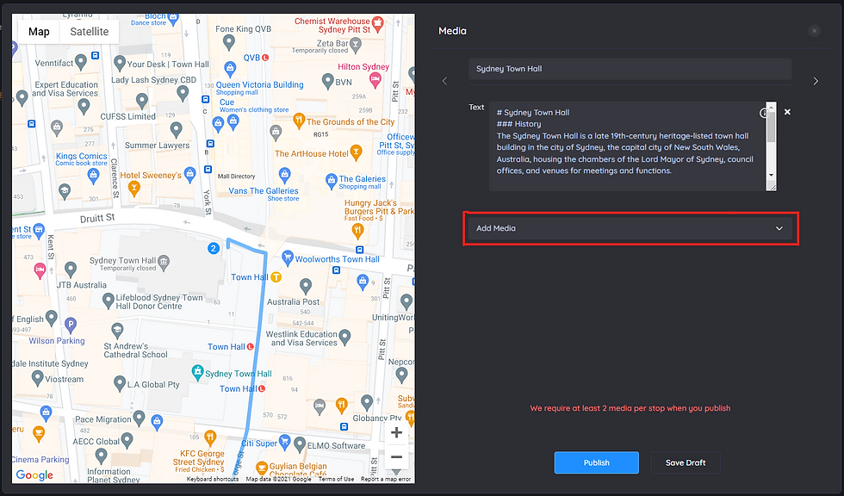This screenshot has height=496, width=844.
Task: Open the map Terms of Use link
Action: (336, 479)
